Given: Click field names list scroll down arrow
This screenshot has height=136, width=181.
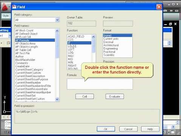Looking at the screenshot, I should (x=57, y=99).
